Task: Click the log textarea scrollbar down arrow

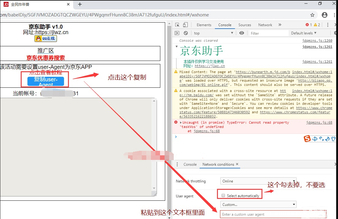Action: click(x=154, y=188)
